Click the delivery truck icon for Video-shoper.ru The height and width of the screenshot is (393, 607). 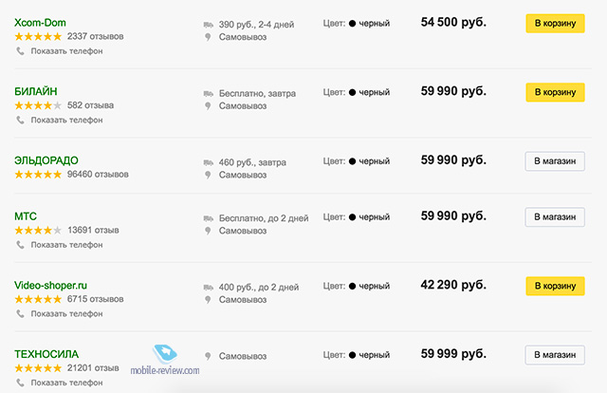(x=209, y=288)
